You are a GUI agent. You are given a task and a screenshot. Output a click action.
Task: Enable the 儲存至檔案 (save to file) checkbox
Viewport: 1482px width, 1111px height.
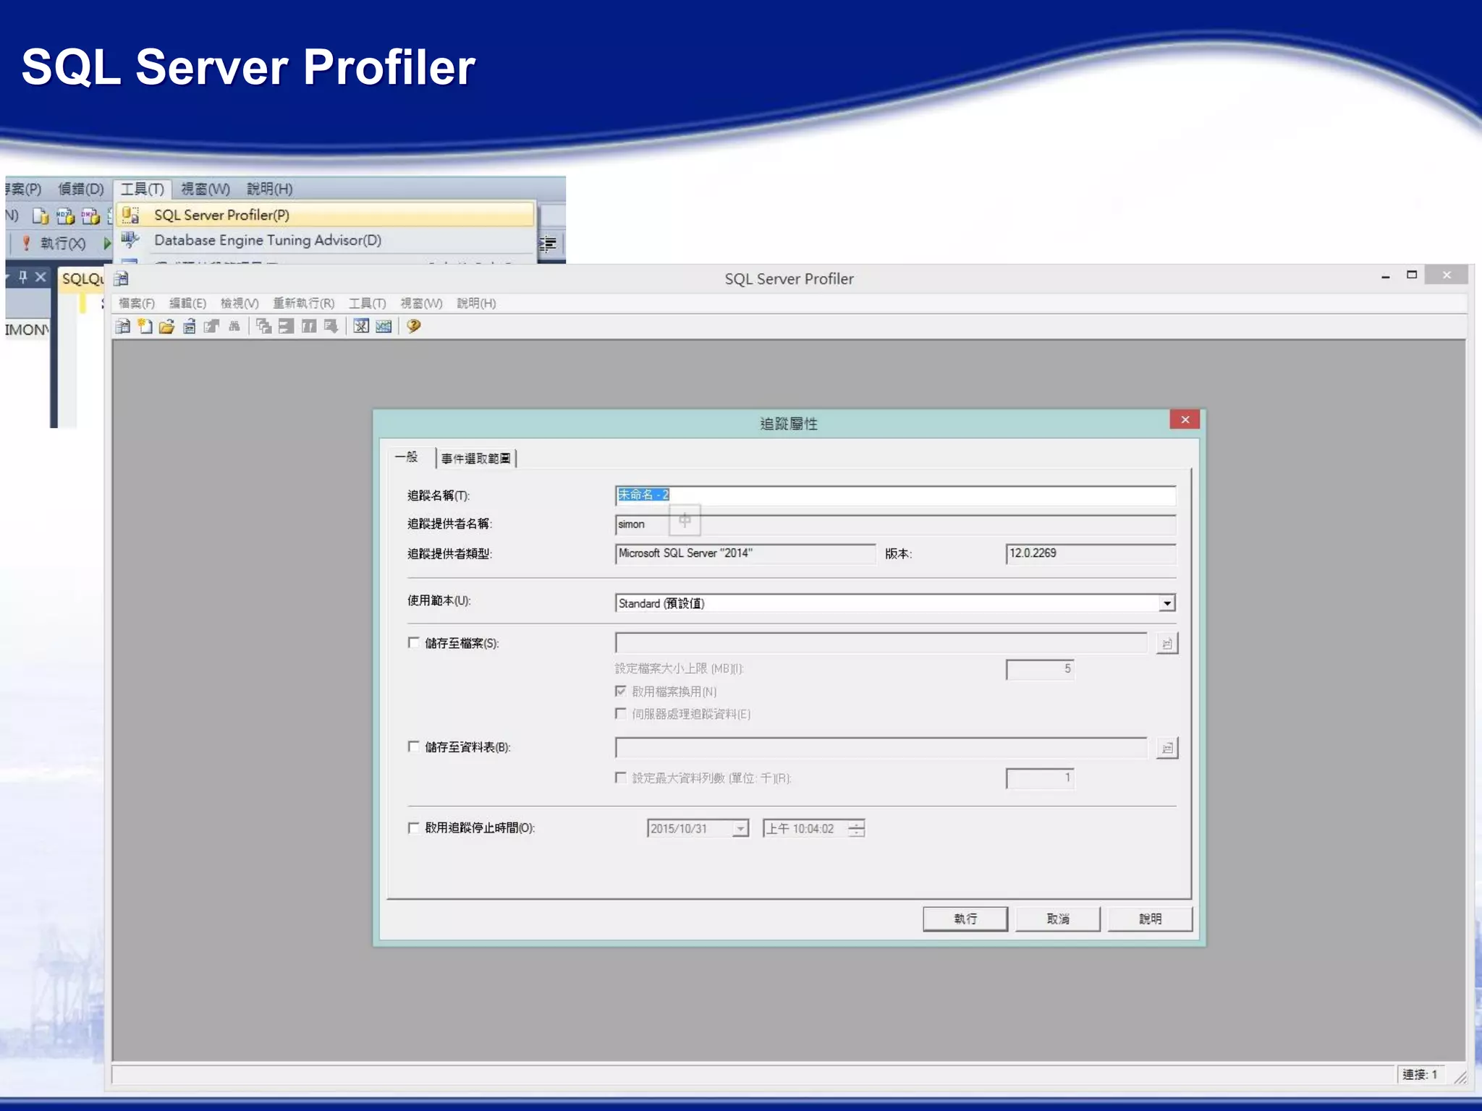point(413,642)
